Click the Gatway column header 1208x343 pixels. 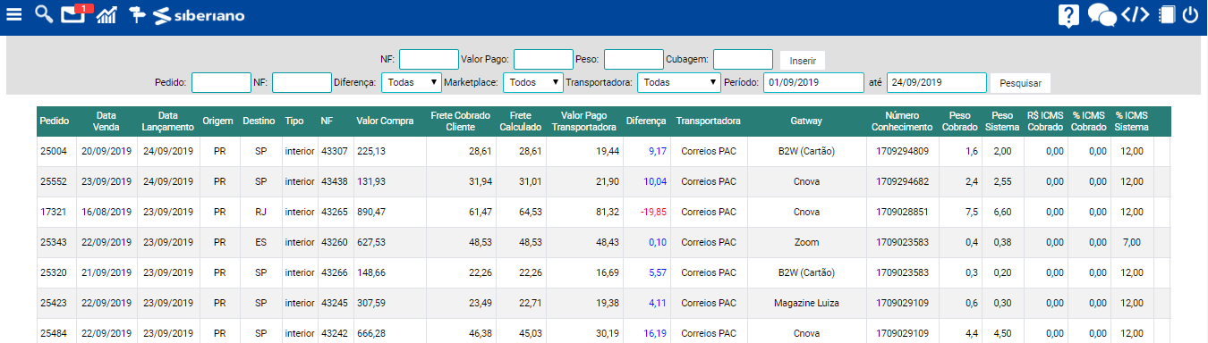tap(806, 121)
